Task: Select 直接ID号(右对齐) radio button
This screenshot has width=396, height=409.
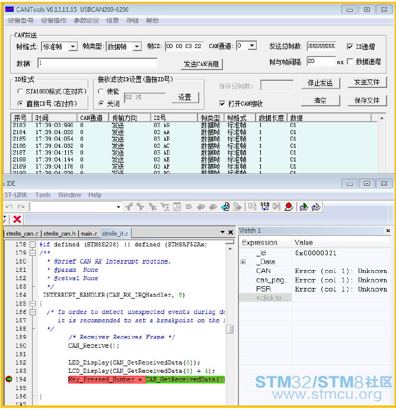Action: [20, 103]
